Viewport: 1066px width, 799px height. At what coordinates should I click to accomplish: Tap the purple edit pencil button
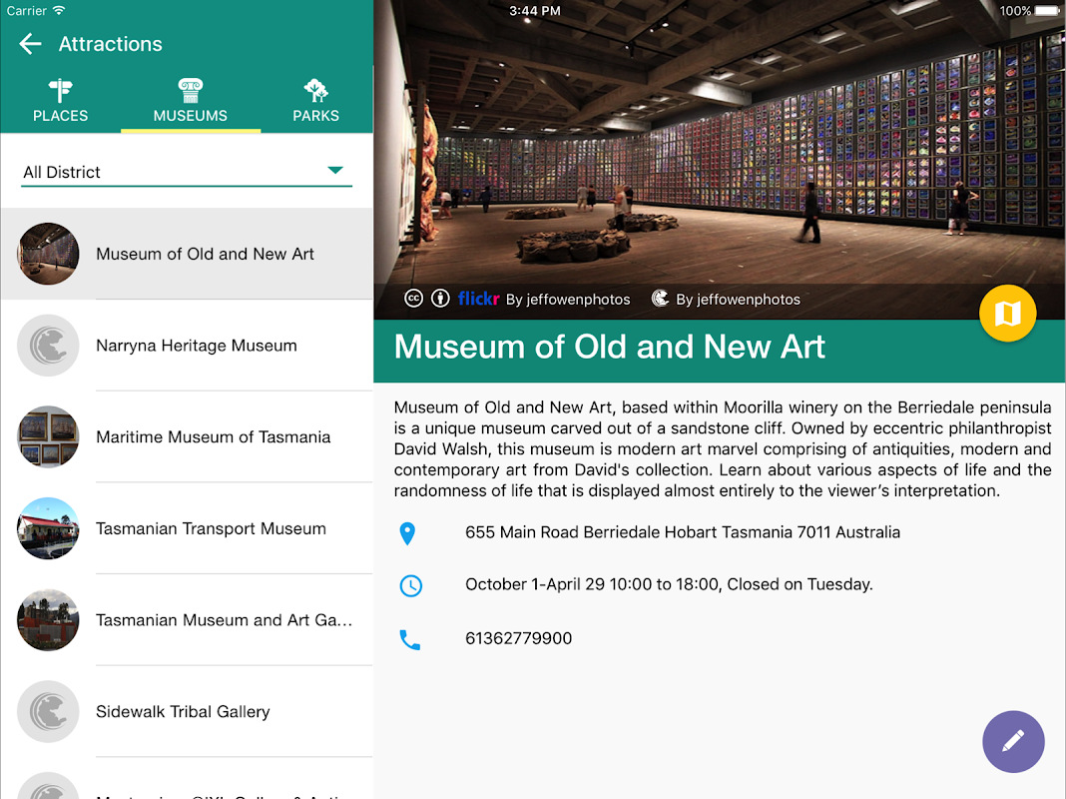point(1013,741)
